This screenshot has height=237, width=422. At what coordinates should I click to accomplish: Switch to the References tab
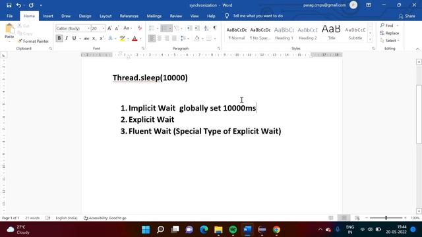129,16
